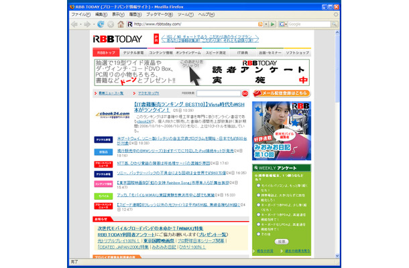
Task: Switch to the デジタル家電 tab
Action: (133, 52)
